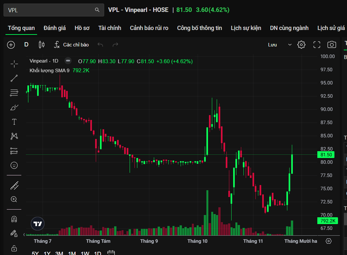Viewport: 347px width, 255px height.
Task: Open the candlestick chart type selector
Action: (x=41, y=45)
